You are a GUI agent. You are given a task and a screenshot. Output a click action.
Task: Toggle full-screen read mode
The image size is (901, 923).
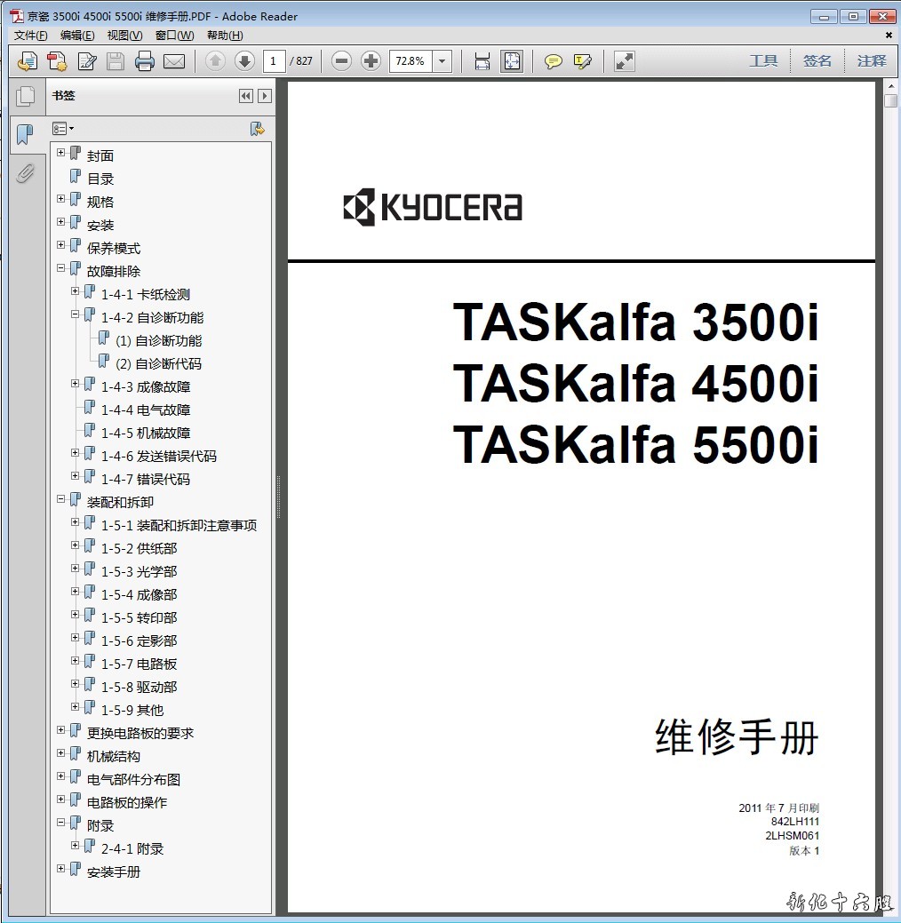625,61
